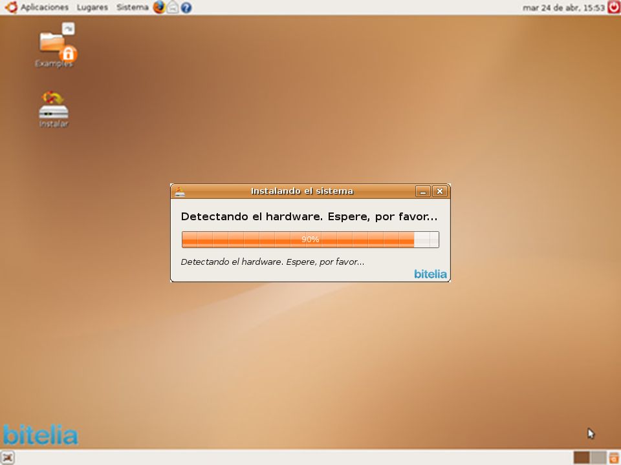This screenshot has height=465, width=621.
Task: Click the 'Instalando el sistema' window title
Action: point(302,191)
